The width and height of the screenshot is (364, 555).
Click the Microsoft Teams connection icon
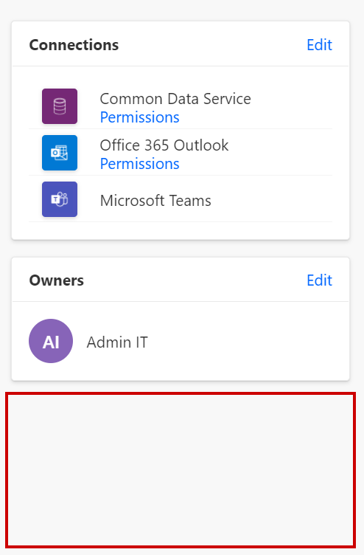tap(60, 199)
